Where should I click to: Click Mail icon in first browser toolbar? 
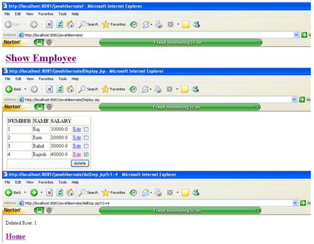coord(146,24)
